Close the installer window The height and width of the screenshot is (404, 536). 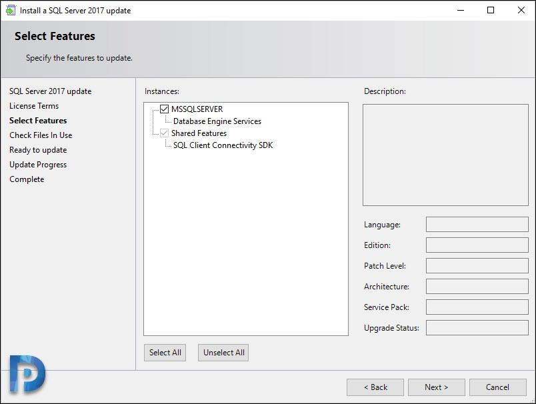[521, 10]
